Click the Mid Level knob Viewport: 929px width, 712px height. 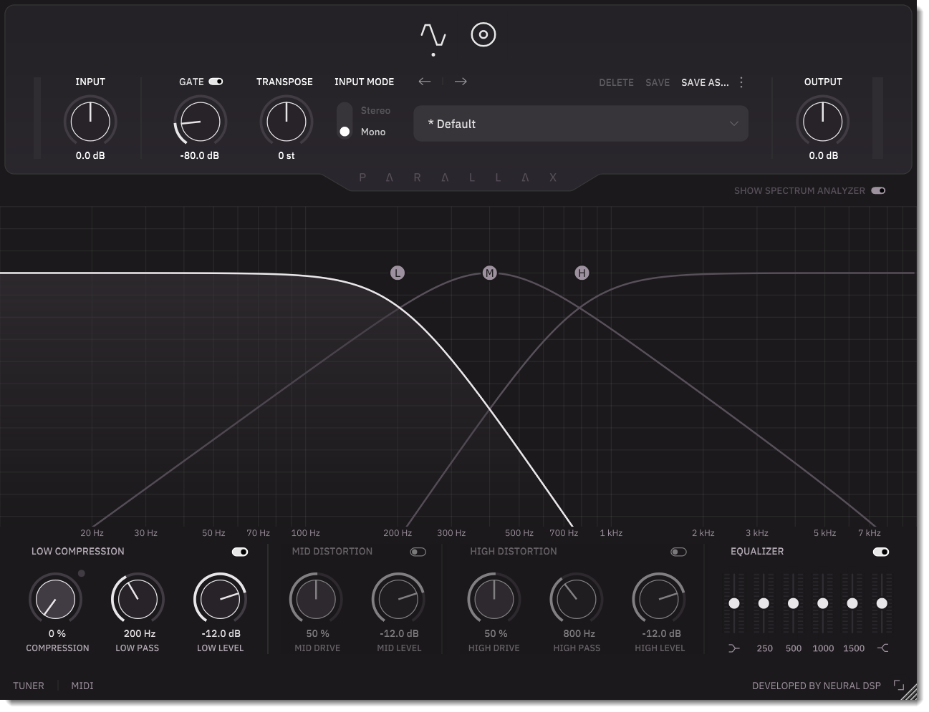398,599
